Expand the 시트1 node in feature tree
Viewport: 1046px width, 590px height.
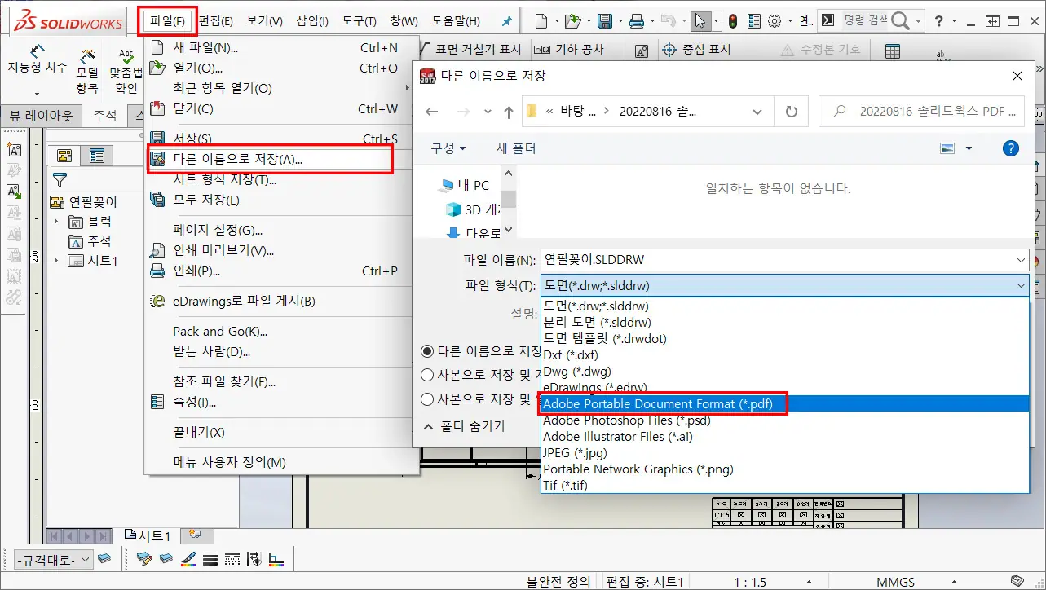point(56,261)
